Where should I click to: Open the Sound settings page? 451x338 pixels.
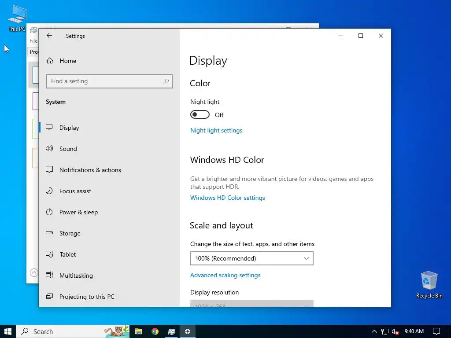click(x=109, y=149)
